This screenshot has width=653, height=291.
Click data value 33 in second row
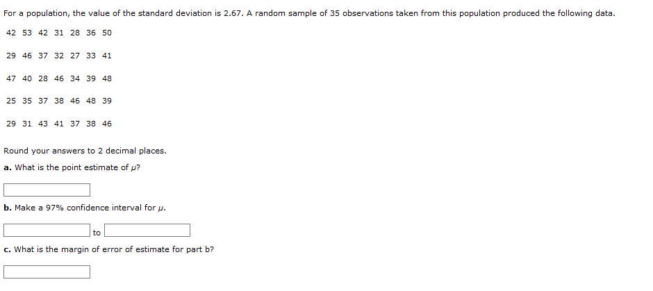click(91, 56)
